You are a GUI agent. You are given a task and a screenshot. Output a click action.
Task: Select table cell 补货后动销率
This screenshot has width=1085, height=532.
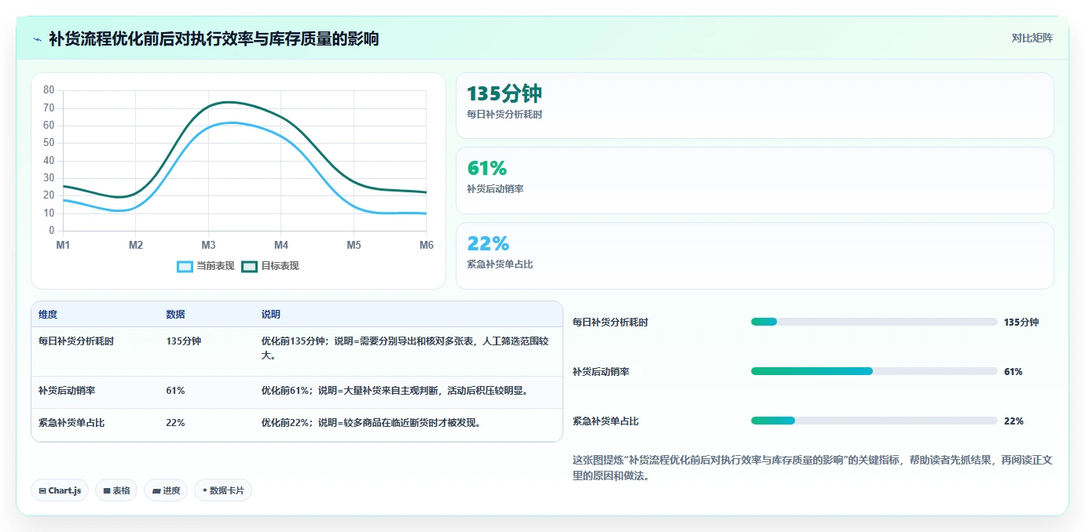(67, 390)
